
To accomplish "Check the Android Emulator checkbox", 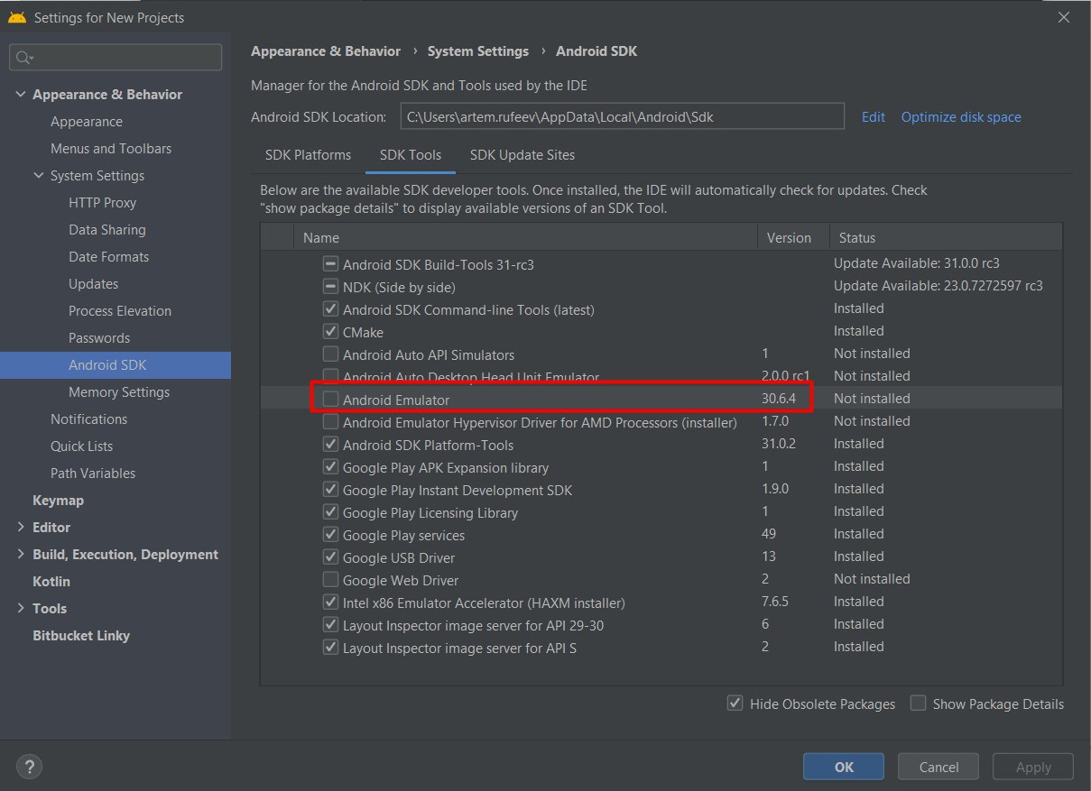I will [331, 400].
